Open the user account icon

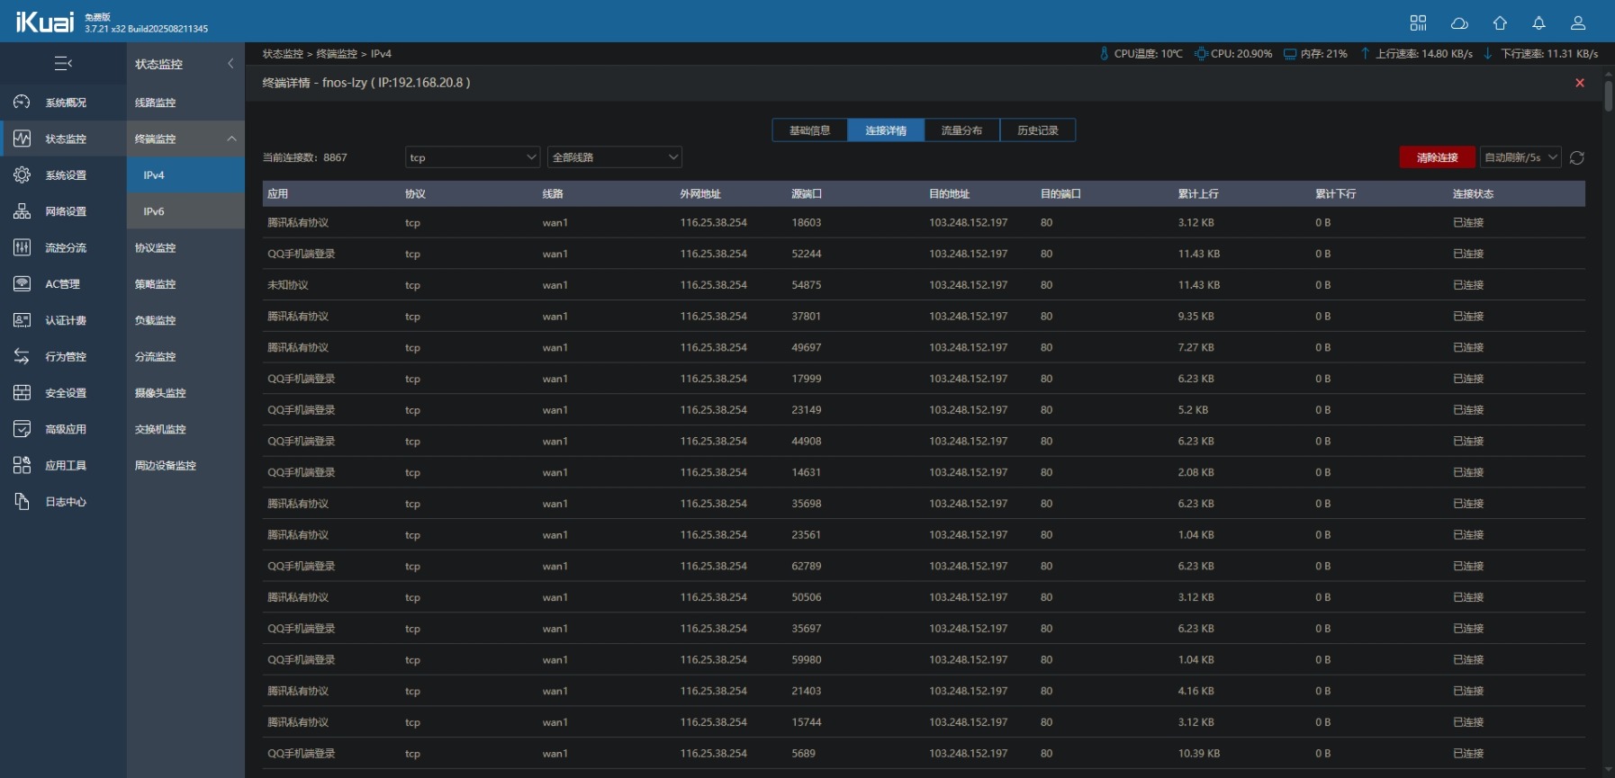1577,22
